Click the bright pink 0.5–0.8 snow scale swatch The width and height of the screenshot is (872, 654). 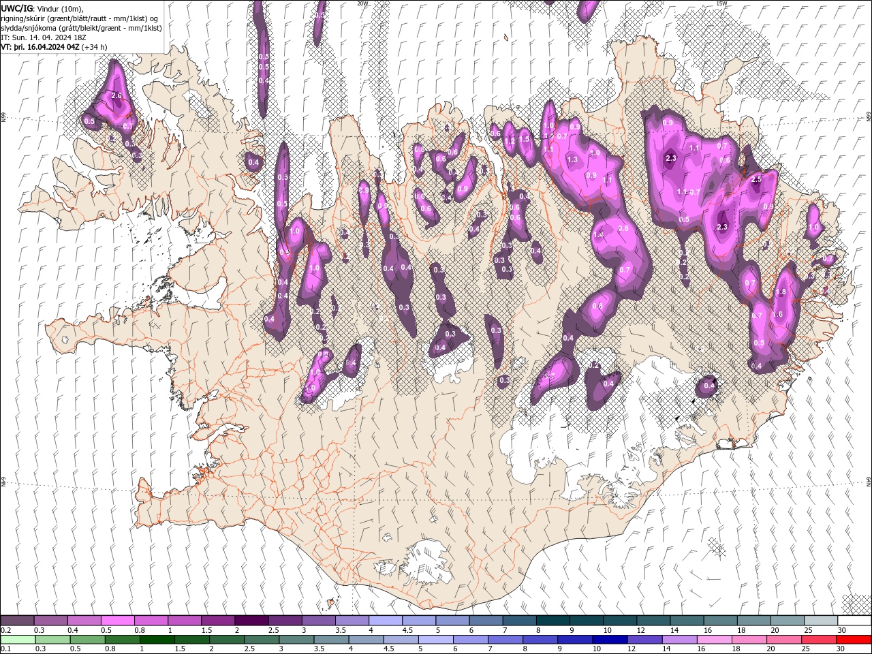point(117,621)
